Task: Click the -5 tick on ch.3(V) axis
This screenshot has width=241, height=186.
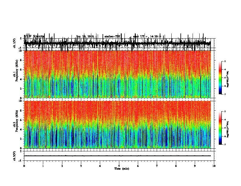Action: [x=20, y=161]
